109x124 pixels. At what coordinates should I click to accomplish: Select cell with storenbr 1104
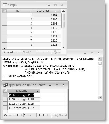point(45,15)
